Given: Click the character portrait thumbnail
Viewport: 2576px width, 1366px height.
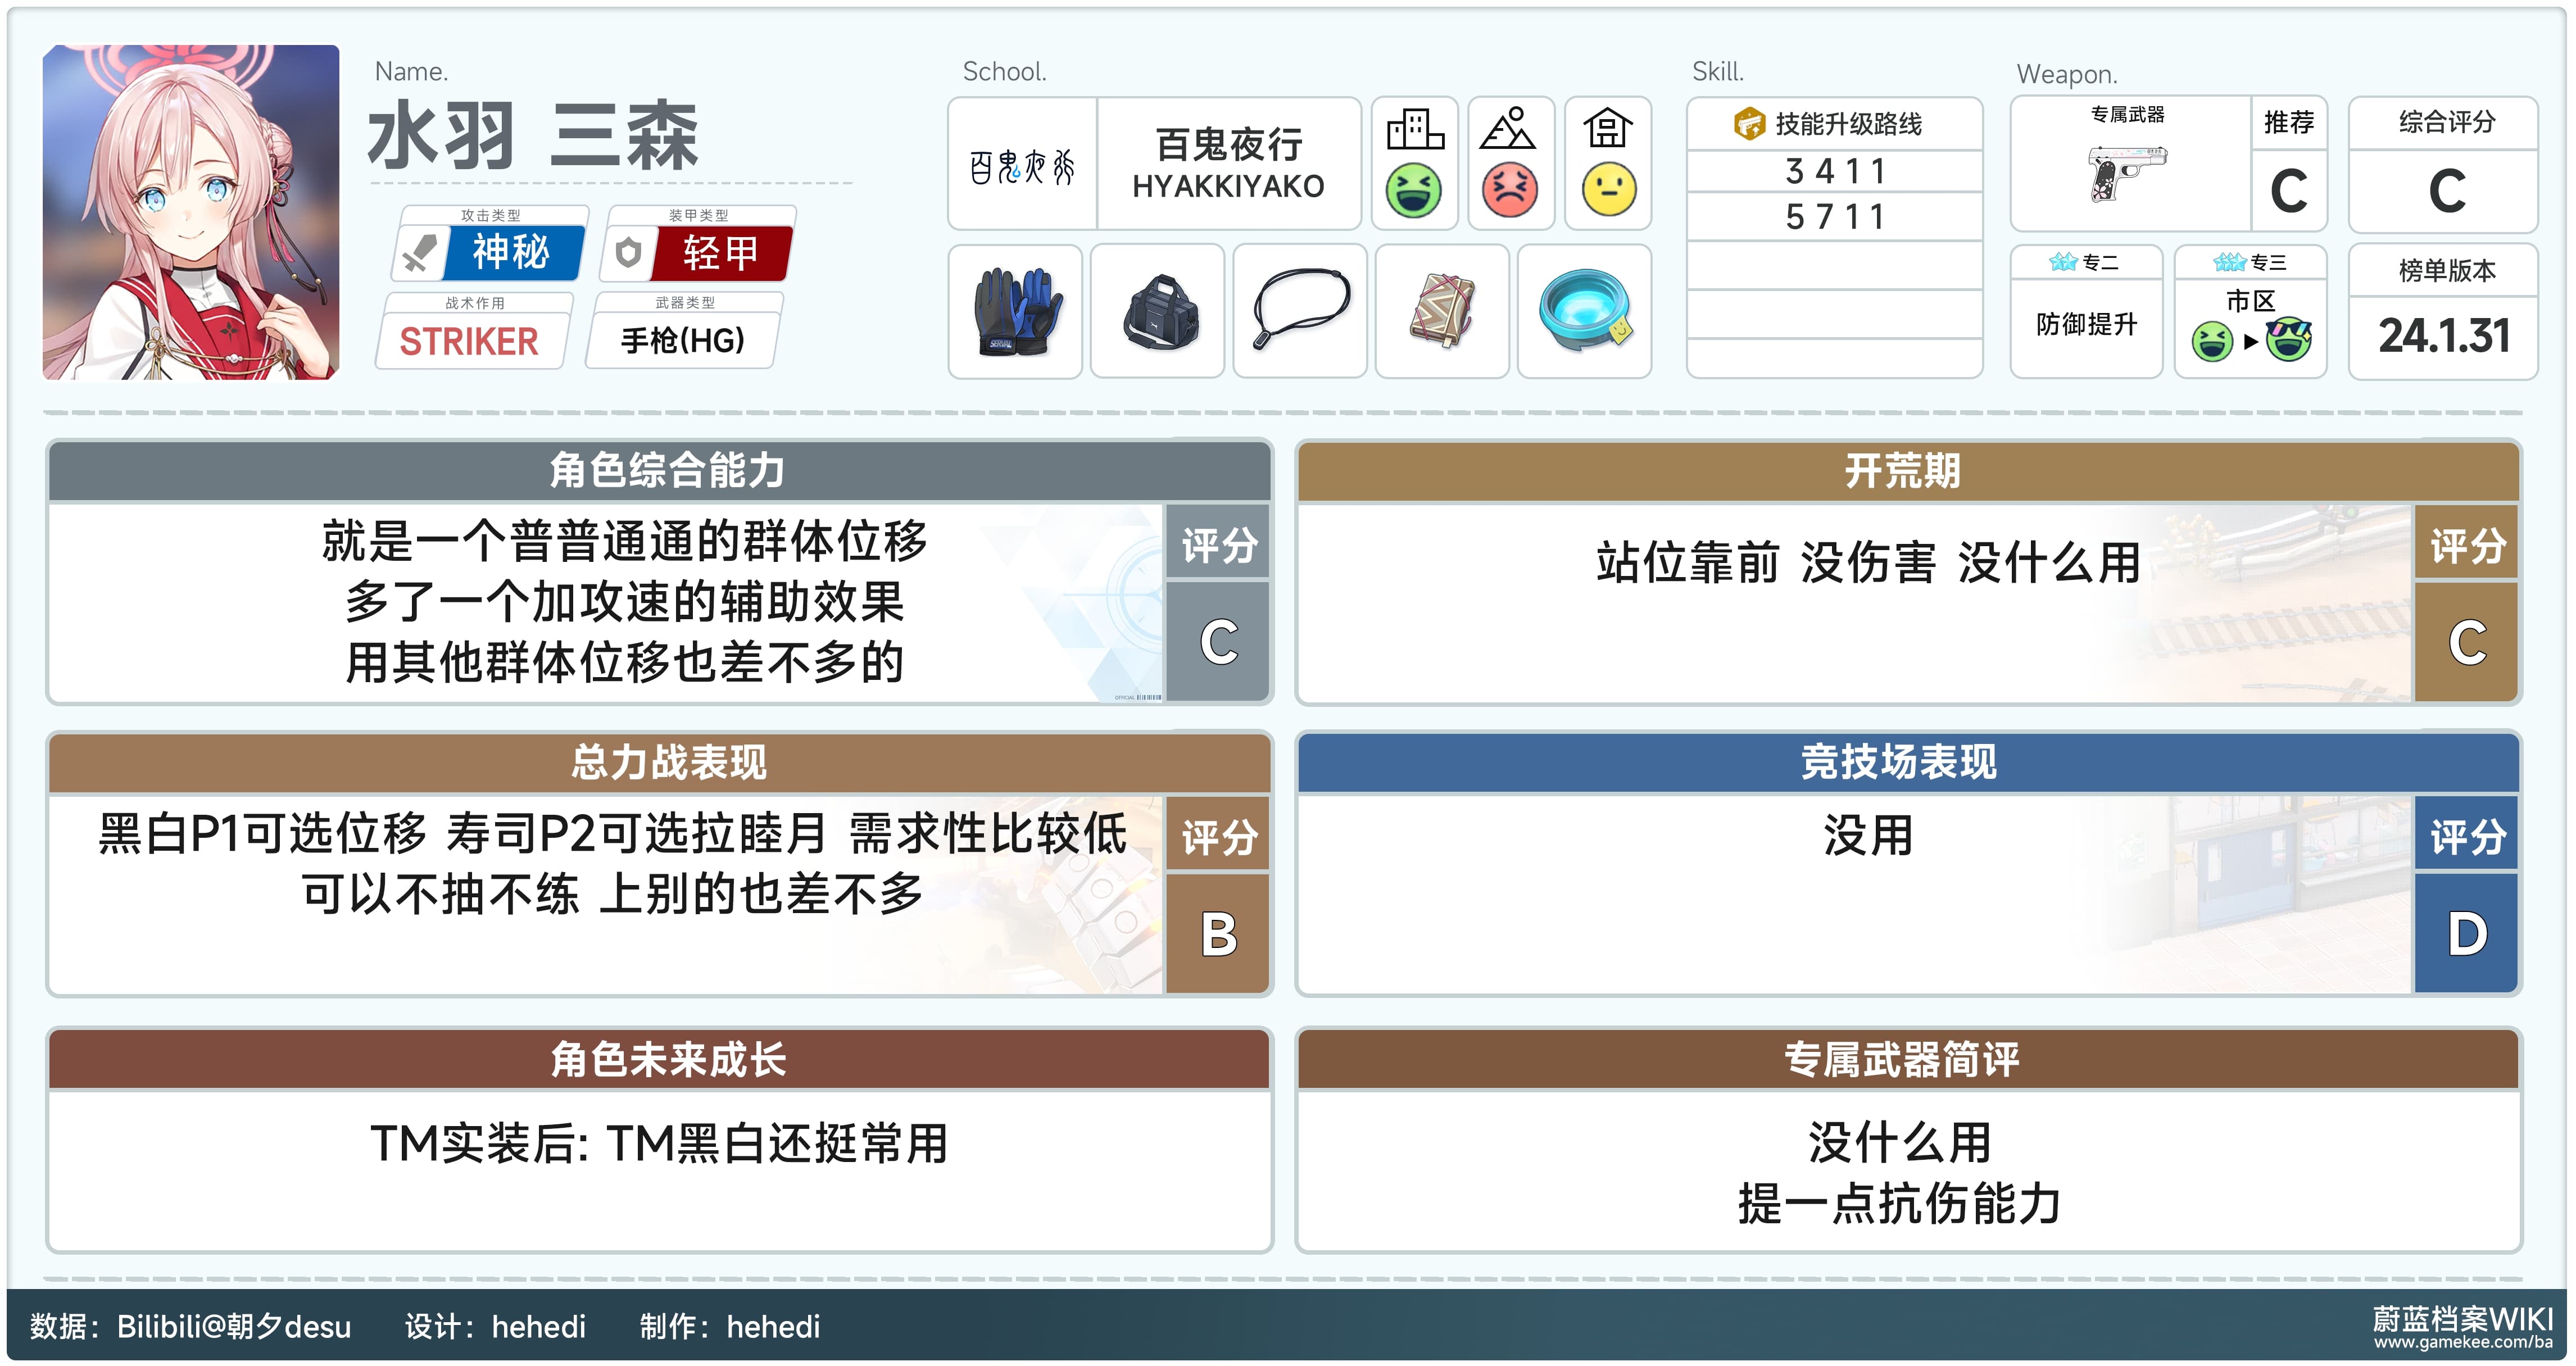Looking at the screenshot, I should (191, 212).
